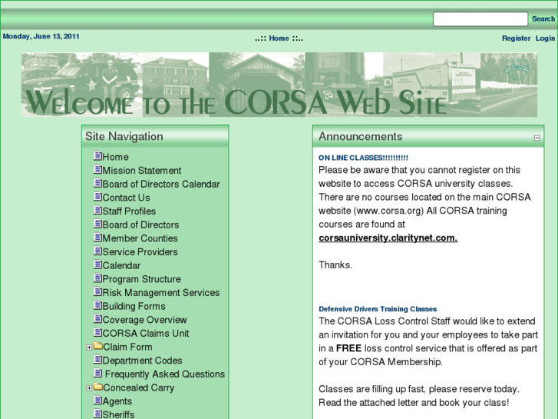Click the page icon next to CORSA Claims Unit

[x=97, y=332]
